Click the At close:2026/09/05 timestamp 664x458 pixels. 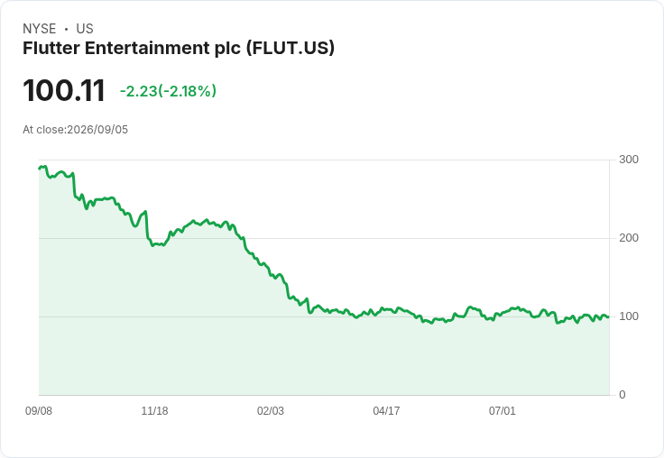[x=76, y=130]
